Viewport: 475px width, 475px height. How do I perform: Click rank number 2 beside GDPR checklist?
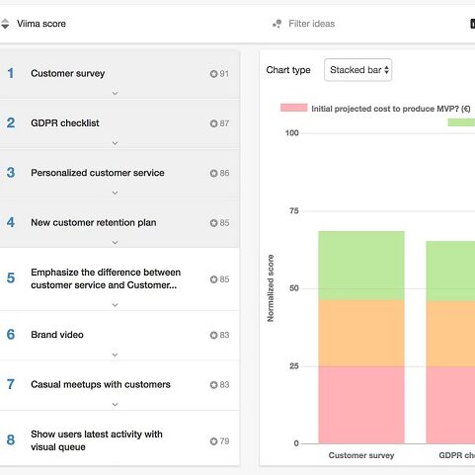11,123
